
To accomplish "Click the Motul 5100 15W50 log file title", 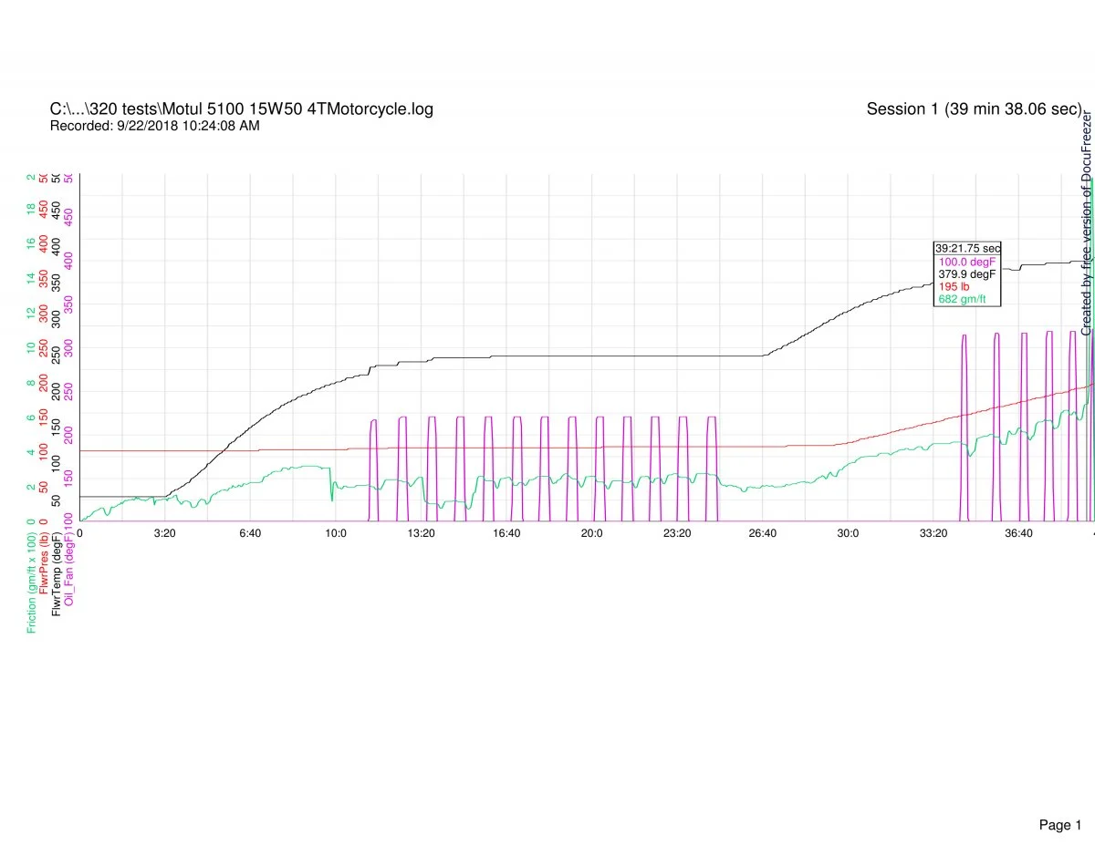I will click(241, 109).
